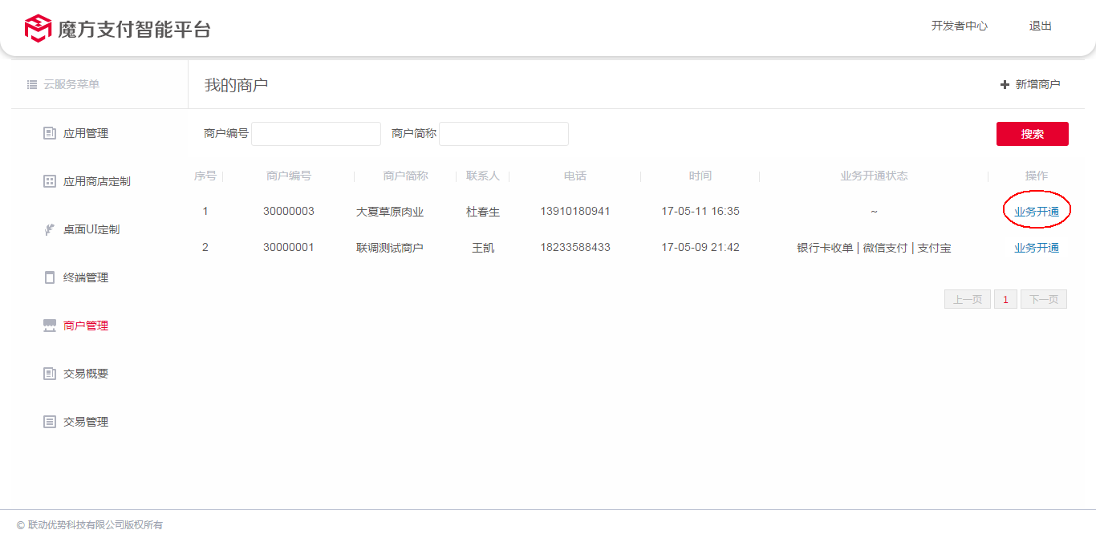Click 退出 to log out
The image size is (1096, 534).
(x=1040, y=26)
